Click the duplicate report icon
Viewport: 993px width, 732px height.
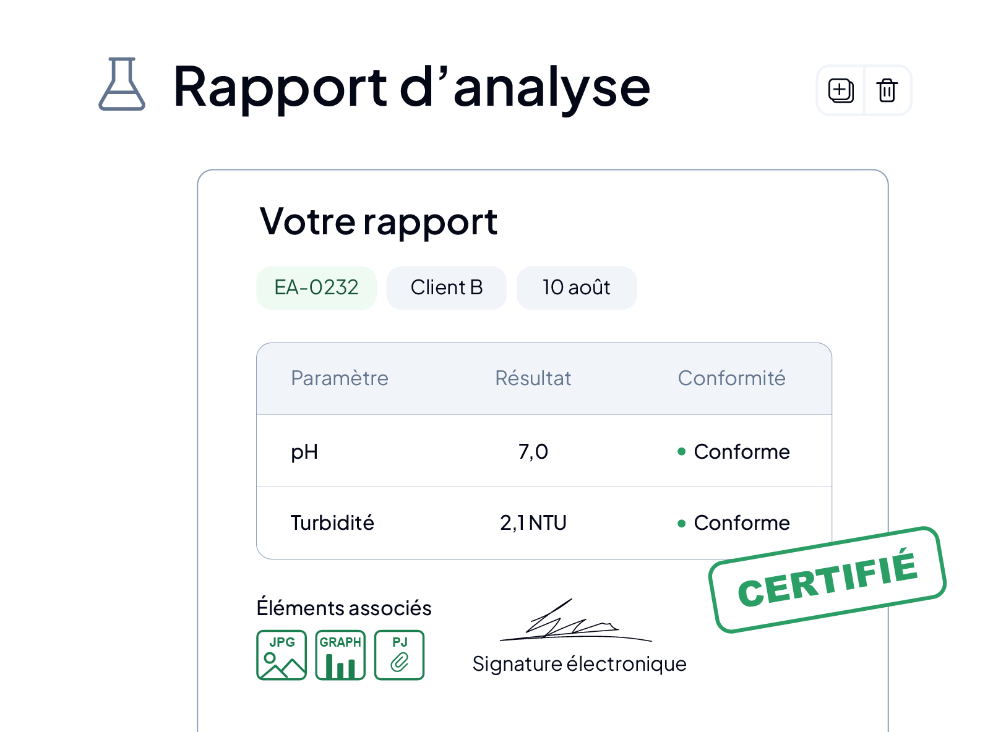(x=841, y=90)
